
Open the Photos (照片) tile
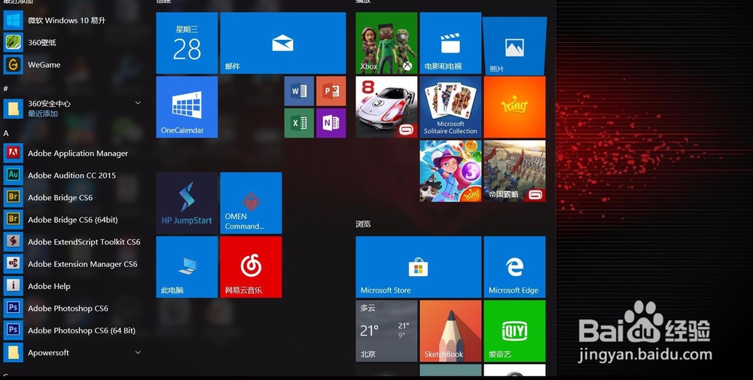click(x=514, y=46)
